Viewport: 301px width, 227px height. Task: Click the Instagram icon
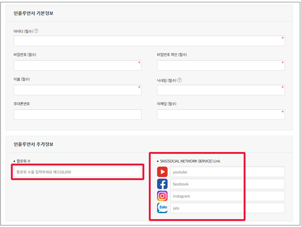tap(162, 196)
